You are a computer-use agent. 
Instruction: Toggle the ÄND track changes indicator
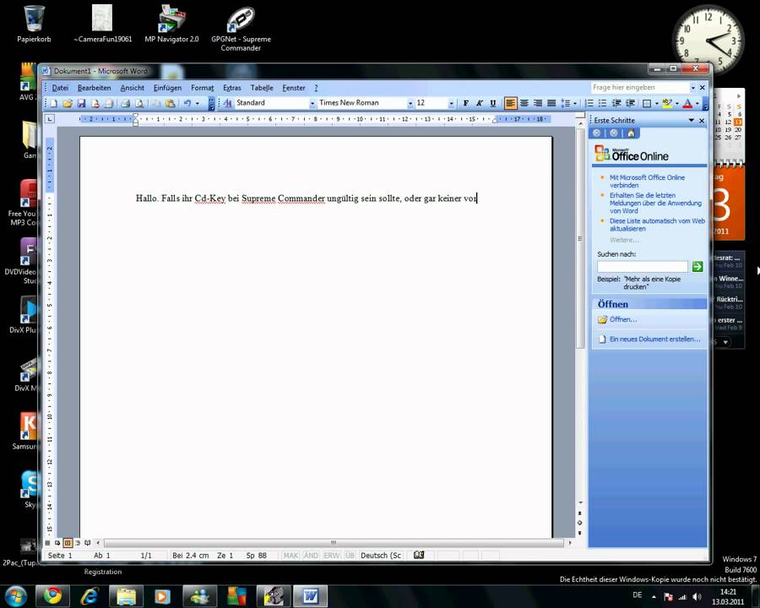(311, 556)
